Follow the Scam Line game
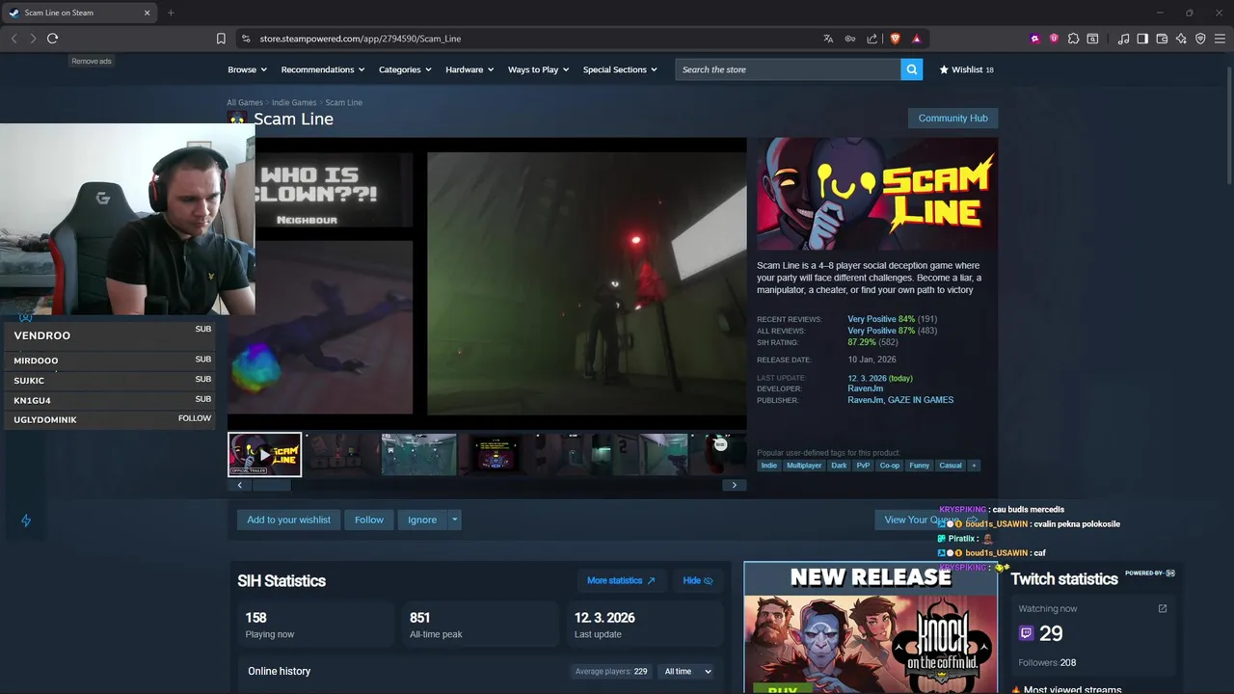 (x=368, y=520)
